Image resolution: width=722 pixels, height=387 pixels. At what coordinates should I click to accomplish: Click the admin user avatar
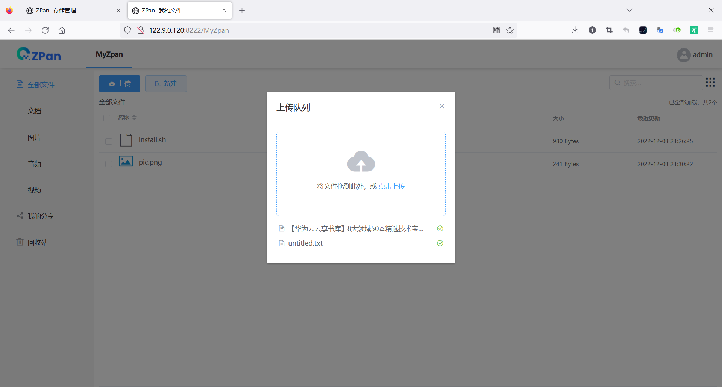683,55
